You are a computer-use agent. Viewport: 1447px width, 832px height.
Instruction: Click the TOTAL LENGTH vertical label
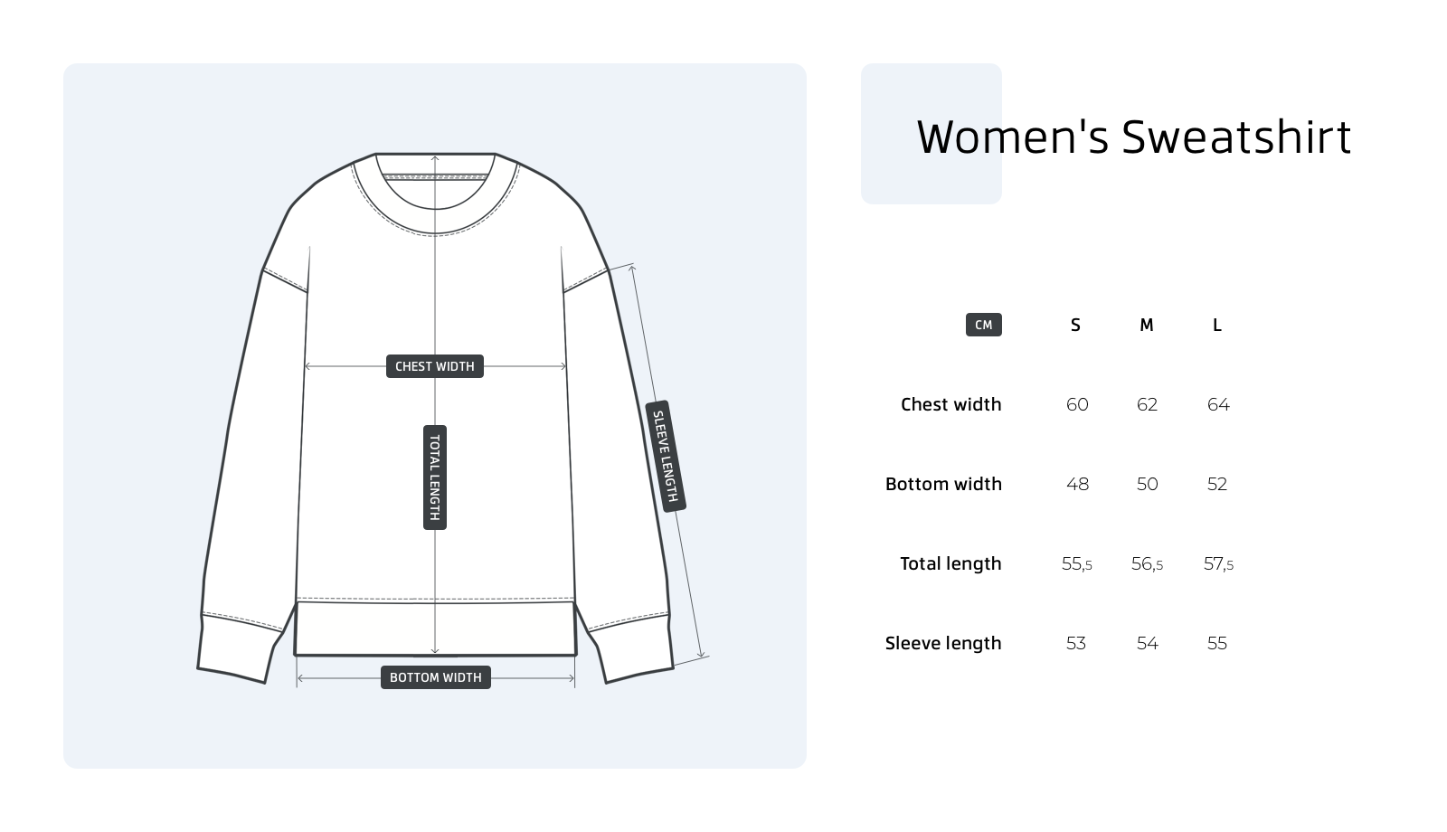click(435, 477)
